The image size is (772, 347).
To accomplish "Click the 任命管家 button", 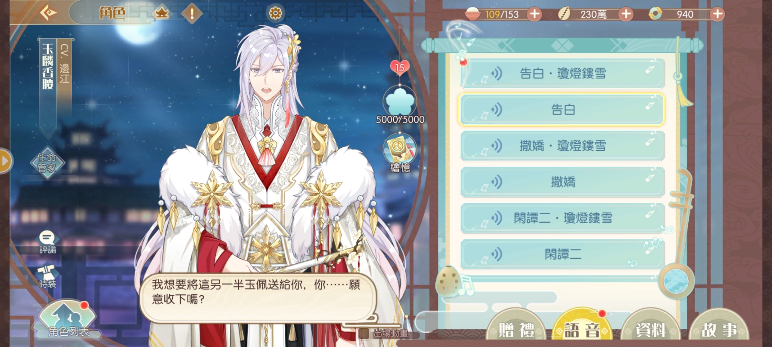I will [x=47, y=163].
